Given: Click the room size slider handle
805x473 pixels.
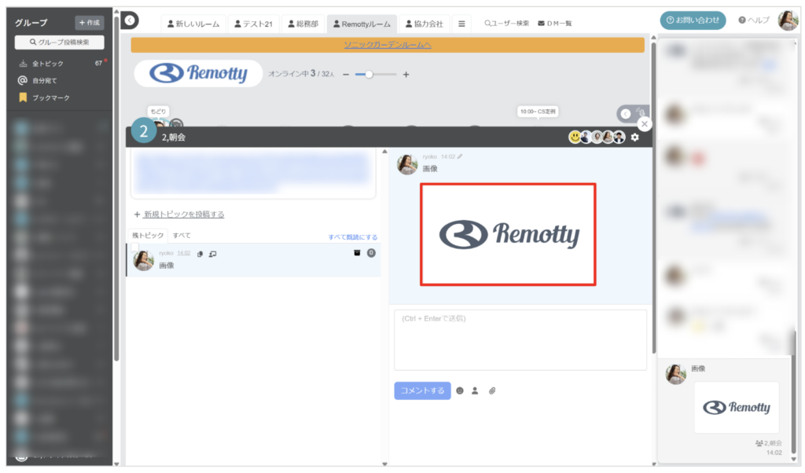Looking at the screenshot, I should [x=369, y=75].
